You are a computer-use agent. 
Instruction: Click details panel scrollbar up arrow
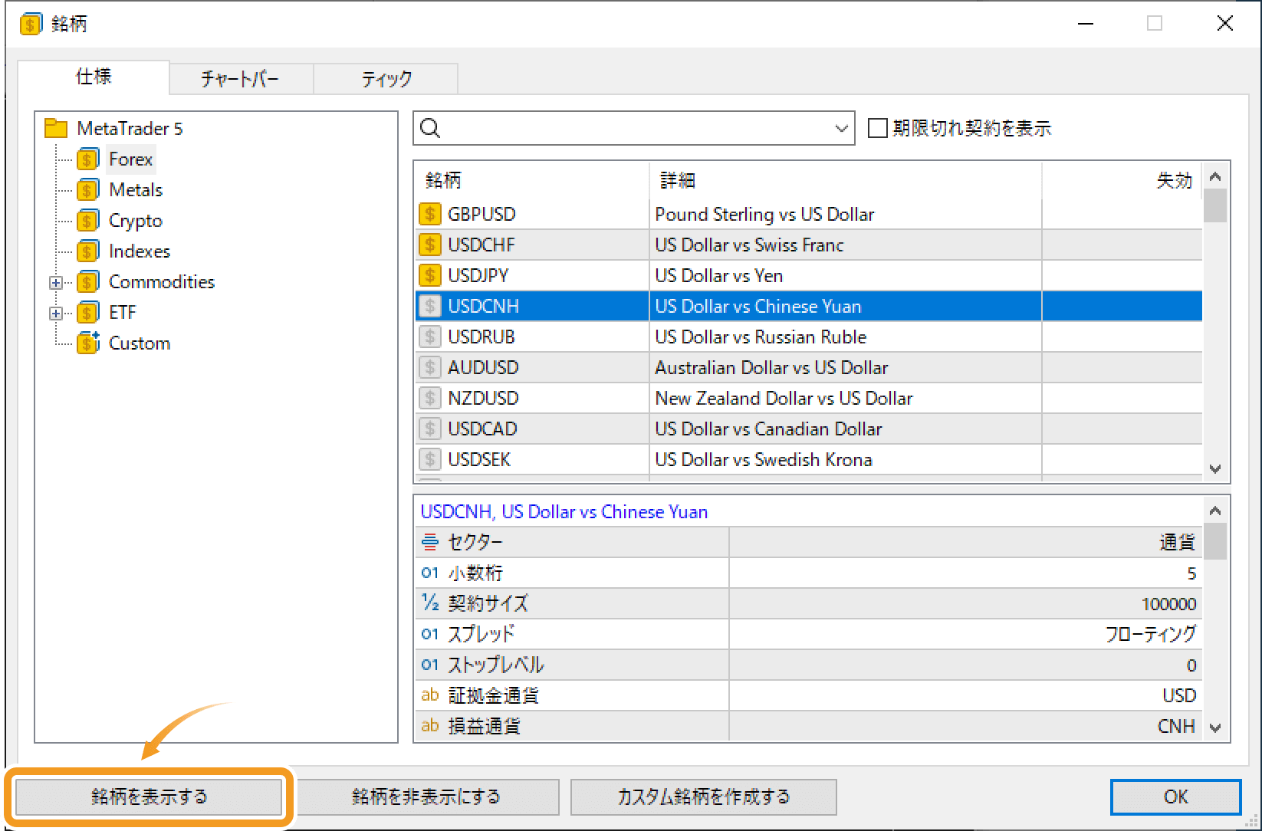coord(1215,511)
